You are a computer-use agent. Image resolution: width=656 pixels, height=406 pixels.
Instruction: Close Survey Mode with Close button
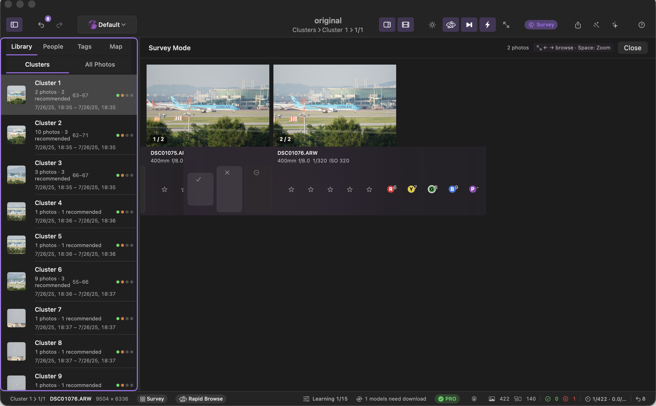[x=633, y=48]
